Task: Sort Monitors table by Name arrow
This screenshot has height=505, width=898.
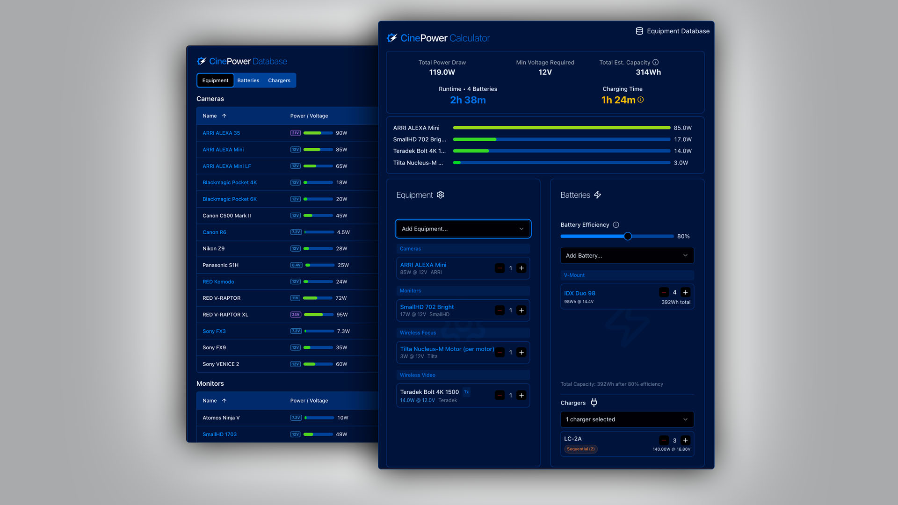Action: (224, 401)
